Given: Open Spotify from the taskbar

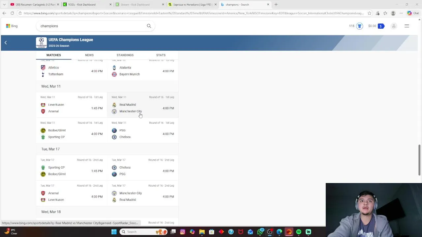Looking at the screenshot, I should (x=299, y=232).
